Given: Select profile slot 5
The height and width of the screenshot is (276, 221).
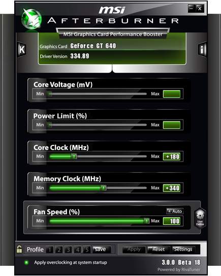Looking at the screenshot, I should click(87, 250).
